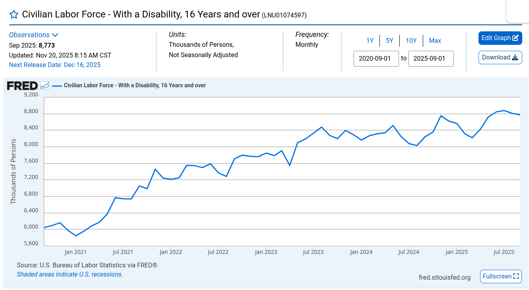This screenshot has height=290, width=529.
Task: Click the pencil icon on Edit Graph
Action: (515, 38)
